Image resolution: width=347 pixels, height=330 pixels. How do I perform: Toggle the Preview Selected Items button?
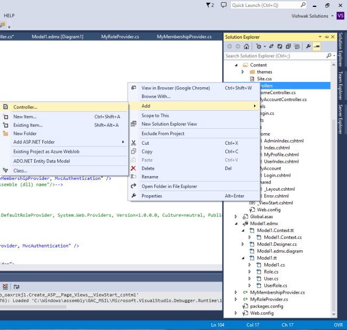[x=317, y=46]
